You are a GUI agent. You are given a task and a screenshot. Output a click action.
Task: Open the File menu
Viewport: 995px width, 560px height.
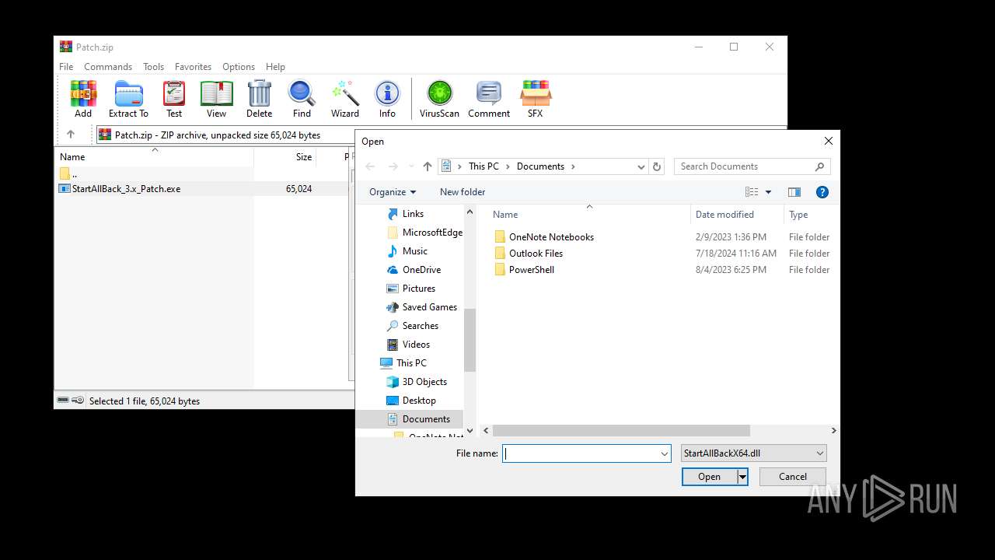coord(66,67)
